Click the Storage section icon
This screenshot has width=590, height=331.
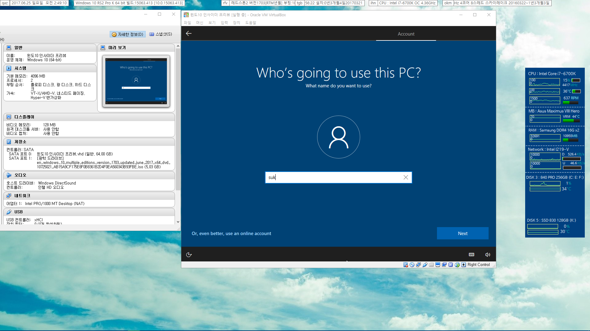(x=9, y=142)
